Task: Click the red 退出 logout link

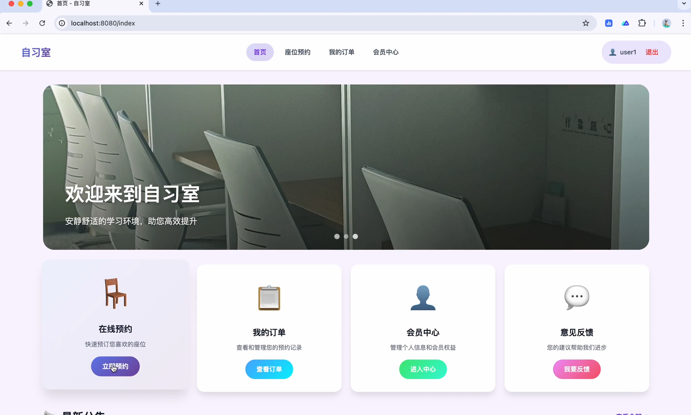Action: (x=652, y=52)
